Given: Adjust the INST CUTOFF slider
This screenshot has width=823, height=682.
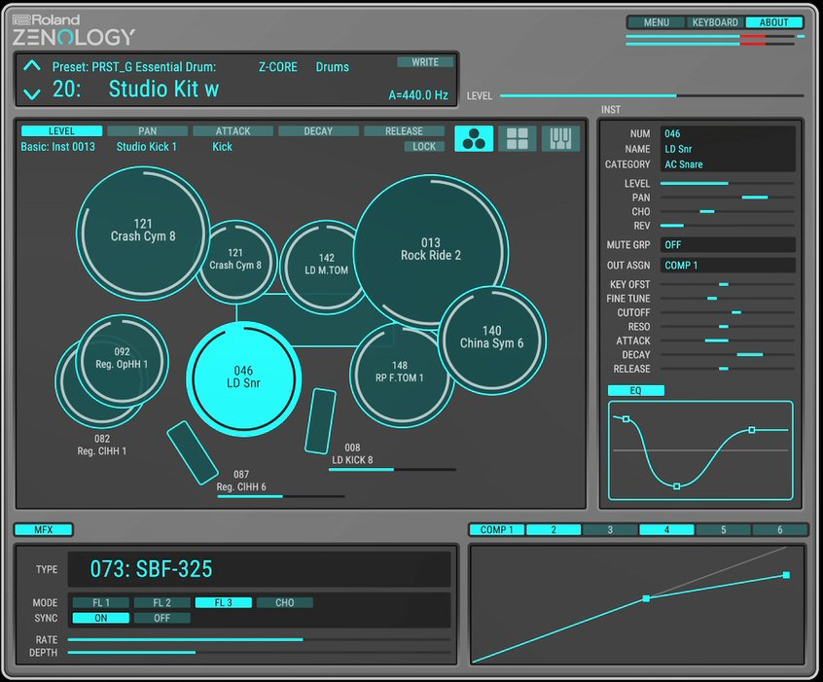Looking at the screenshot, I should (x=727, y=312).
